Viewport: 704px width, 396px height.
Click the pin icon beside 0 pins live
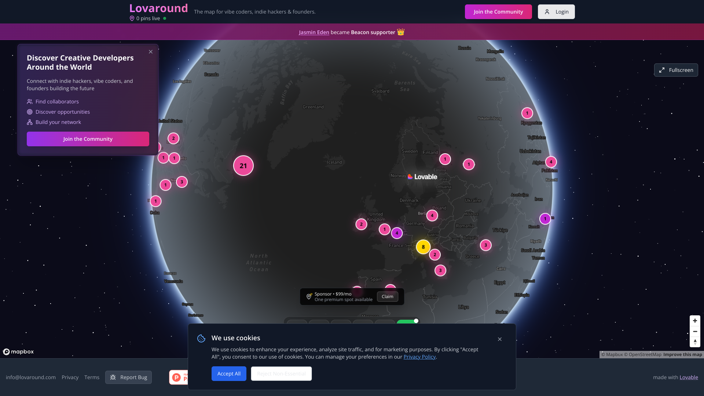click(132, 18)
